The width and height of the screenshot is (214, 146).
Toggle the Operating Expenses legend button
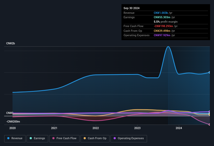pos(129,138)
